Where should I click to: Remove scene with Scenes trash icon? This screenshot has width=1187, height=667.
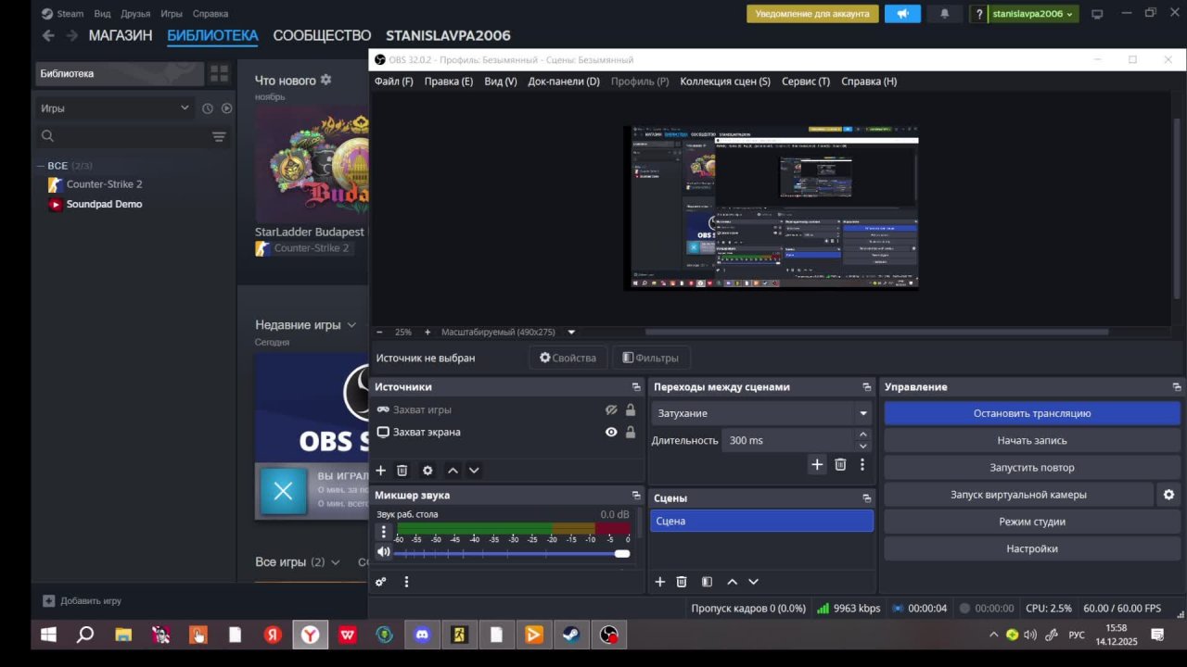pyautogui.click(x=682, y=582)
